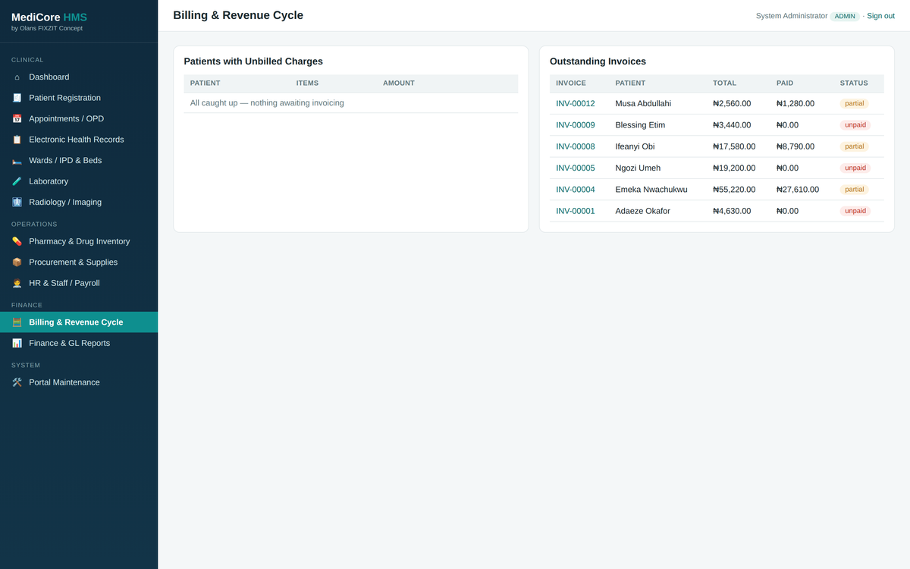The image size is (910, 569).
Task: Click paid amount ₦1,280.00
Action: (795, 104)
